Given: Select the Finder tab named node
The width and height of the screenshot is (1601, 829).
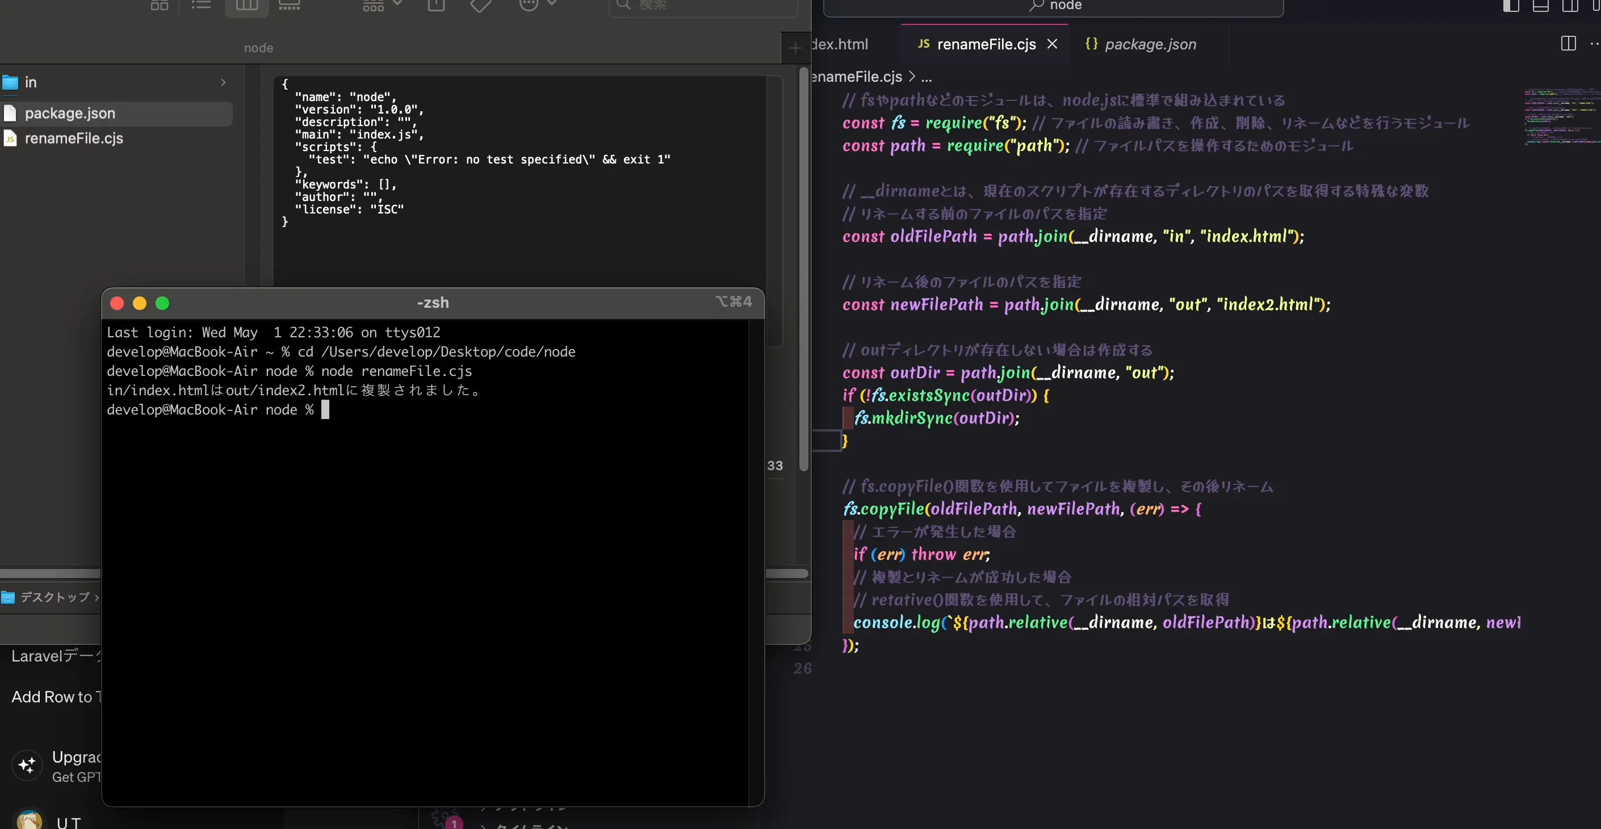Looking at the screenshot, I should click(258, 48).
